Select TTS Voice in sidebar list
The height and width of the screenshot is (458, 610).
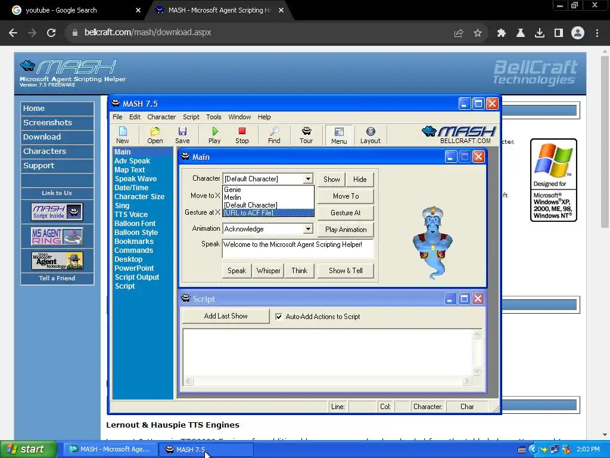click(x=131, y=215)
